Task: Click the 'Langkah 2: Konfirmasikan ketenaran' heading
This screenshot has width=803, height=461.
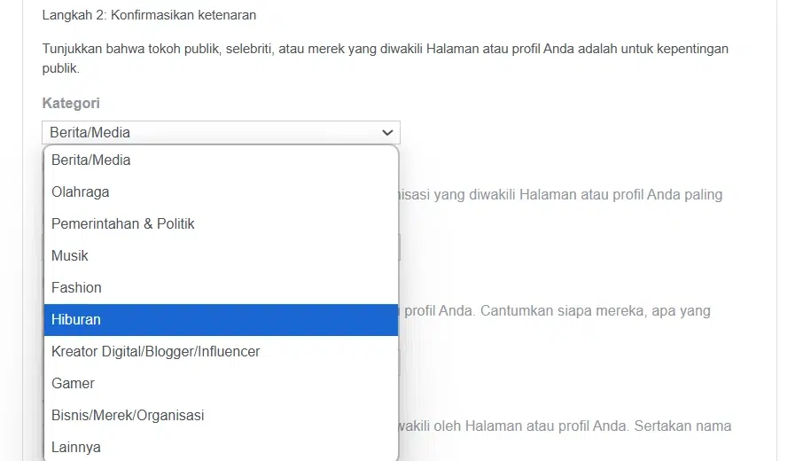Action: 149,15
